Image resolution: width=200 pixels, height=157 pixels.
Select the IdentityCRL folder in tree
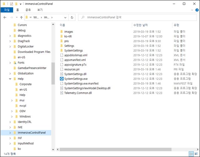tap(25, 122)
